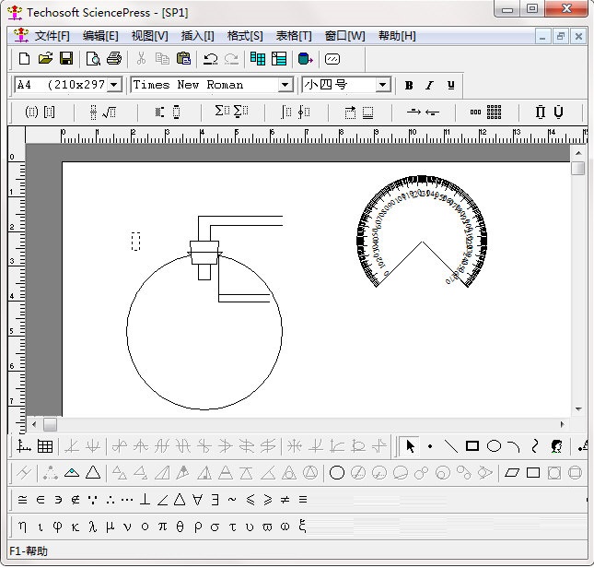Open Print Preview from the toolbar

pos(94,59)
